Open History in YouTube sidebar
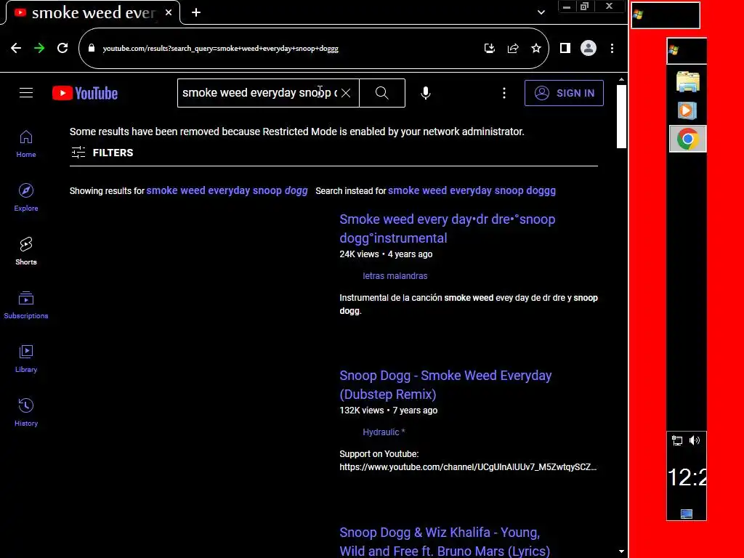Screen dimensions: 744x558 (26, 412)
